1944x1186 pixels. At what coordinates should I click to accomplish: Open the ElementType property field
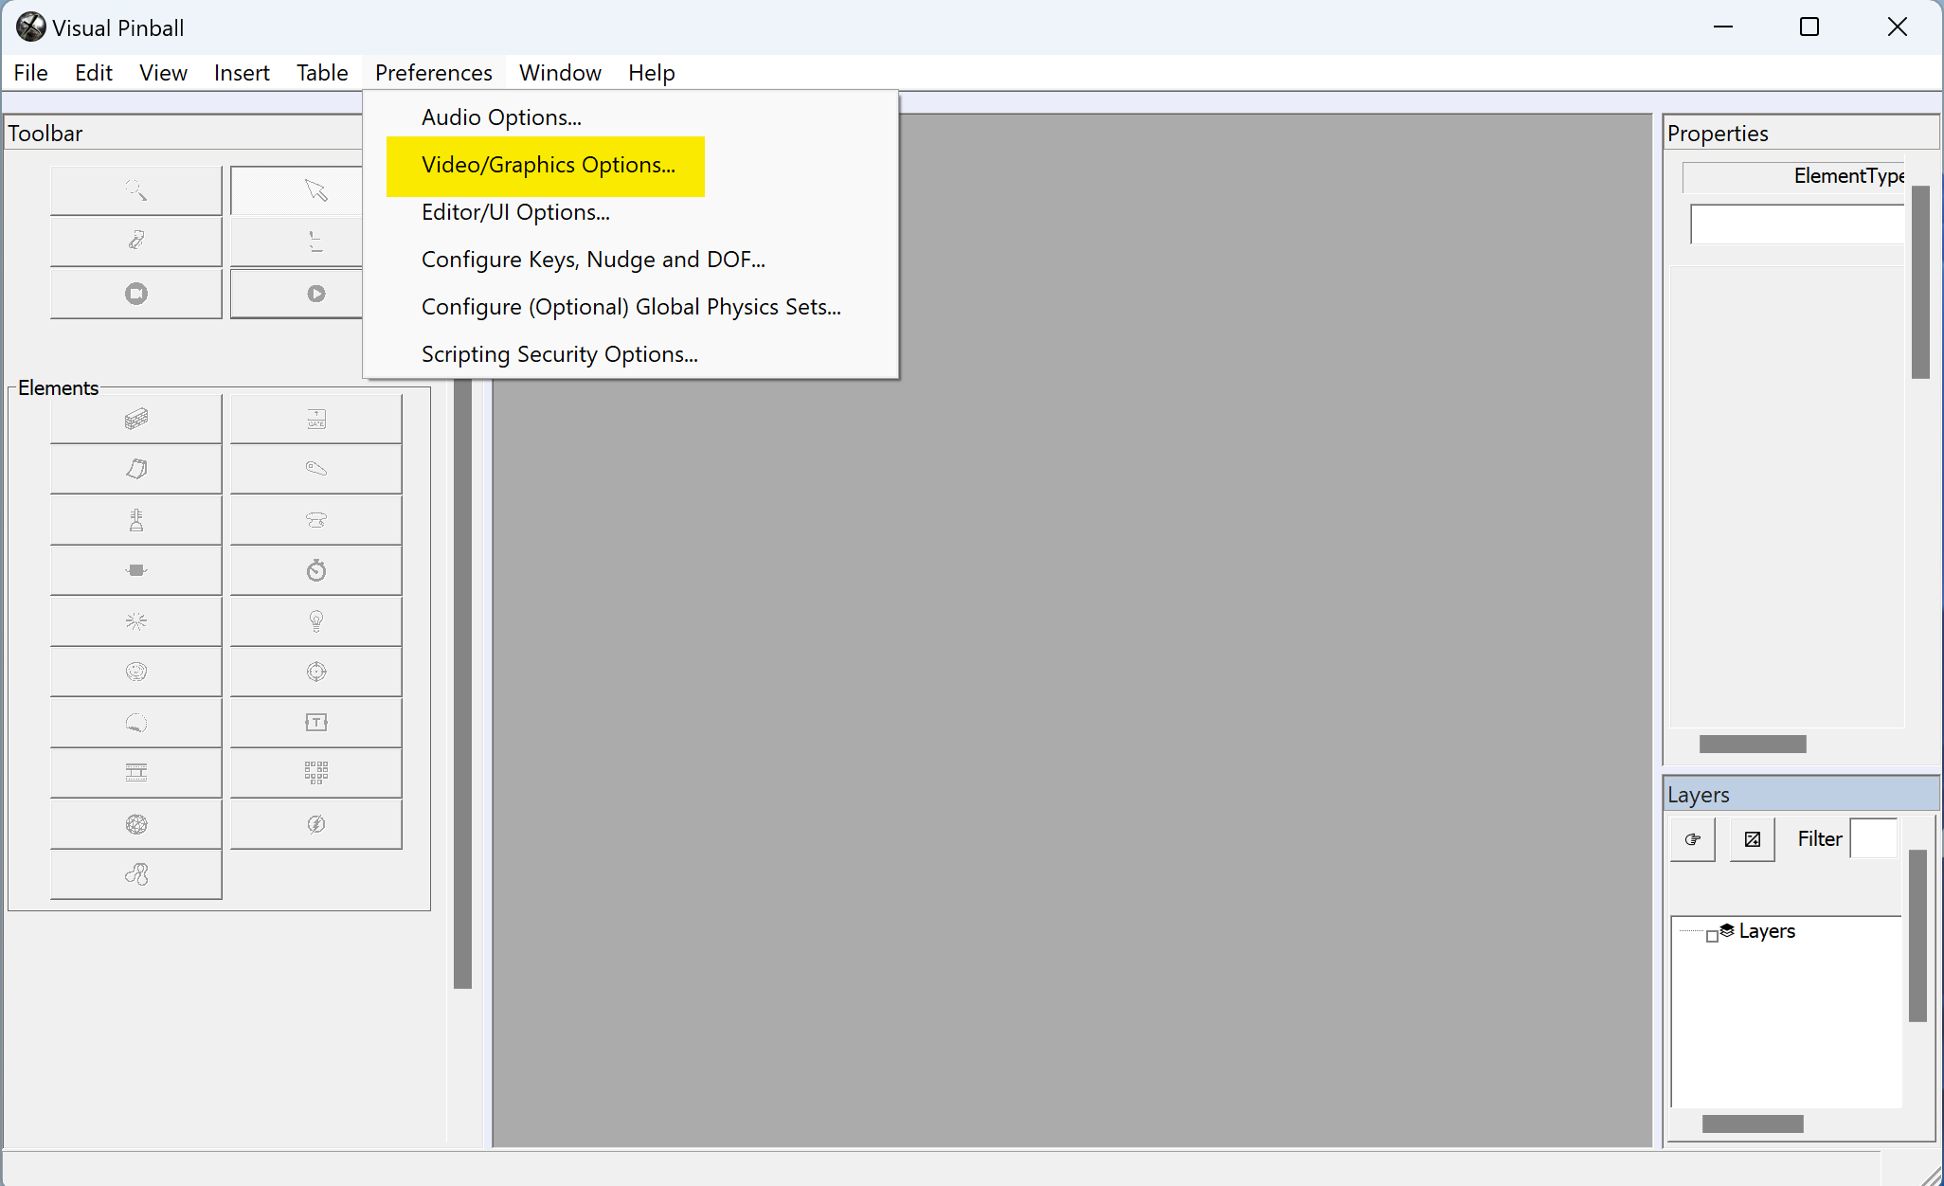point(1796,225)
